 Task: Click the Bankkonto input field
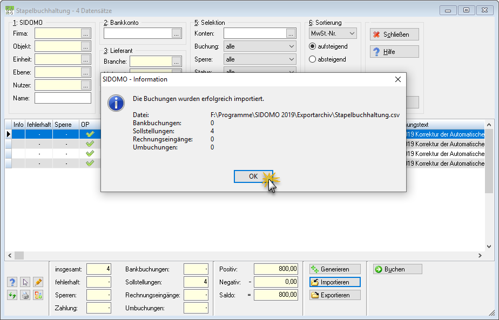tap(138, 33)
